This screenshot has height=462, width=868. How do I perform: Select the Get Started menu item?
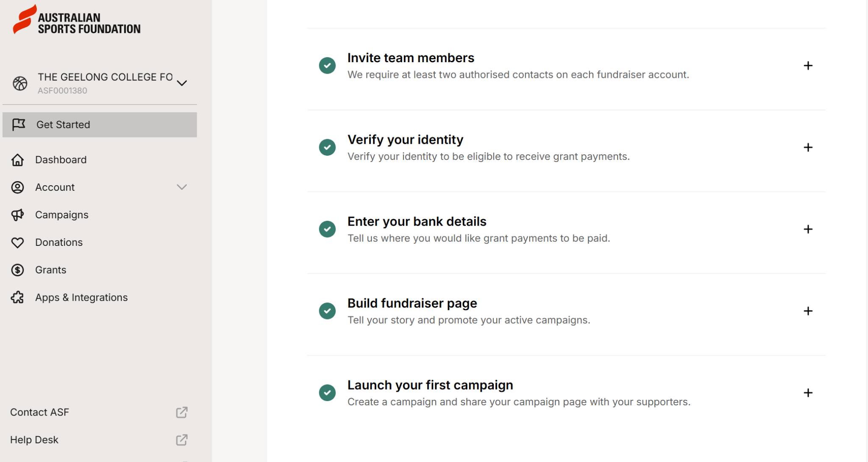click(x=100, y=124)
